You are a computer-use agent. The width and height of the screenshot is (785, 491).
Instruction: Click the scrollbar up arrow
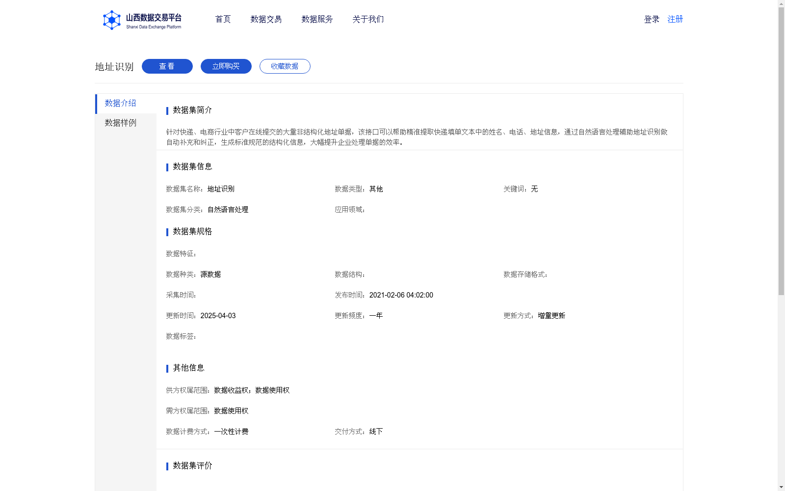tap(781, 3)
